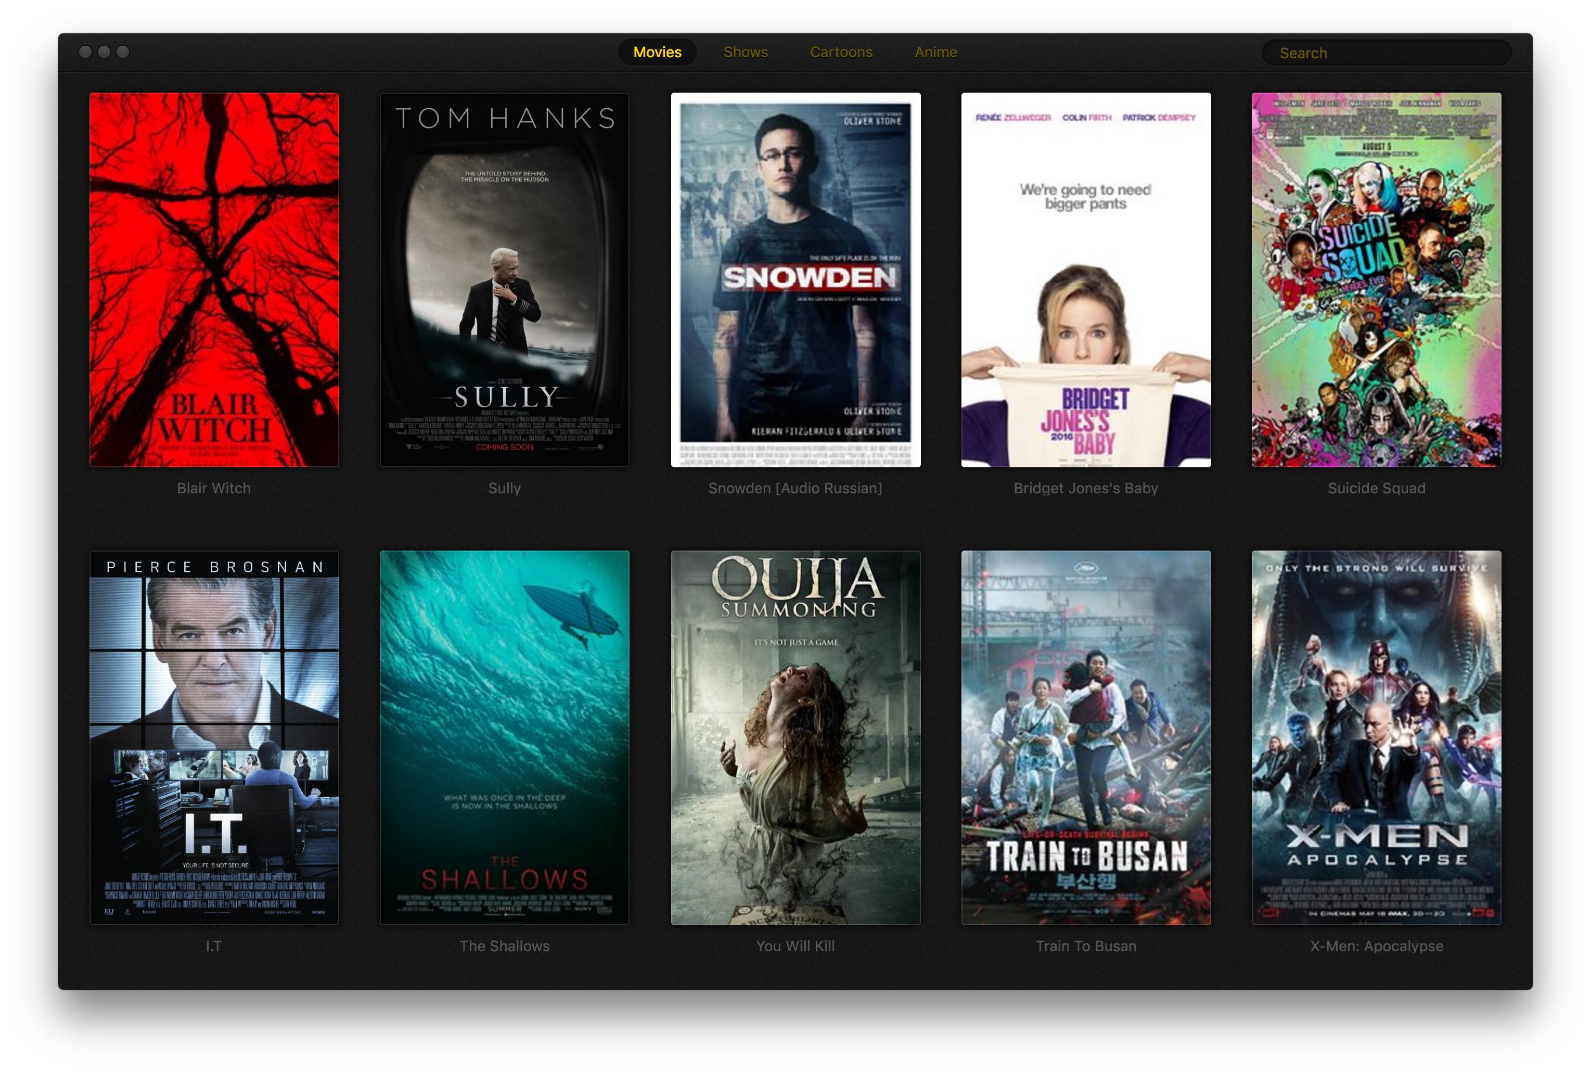The height and width of the screenshot is (1073, 1591).
Task: Click the "Snowden [Audio Russian]" title label
Action: point(795,488)
